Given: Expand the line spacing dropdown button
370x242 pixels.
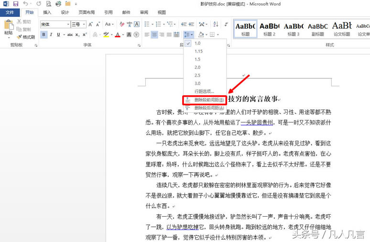Looking at the screenshot, I should pyautogui.click(x=192, y=34).
